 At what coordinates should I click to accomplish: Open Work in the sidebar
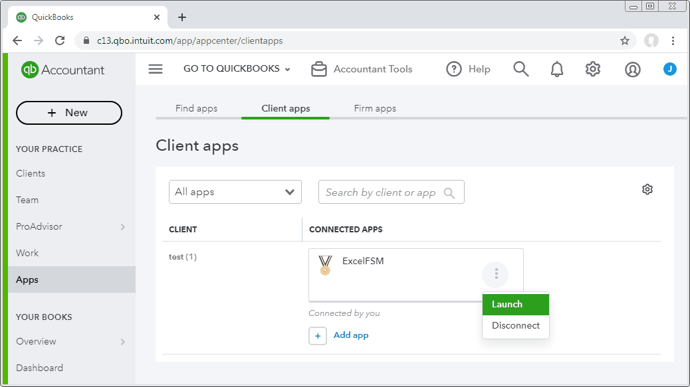[27, 253]
